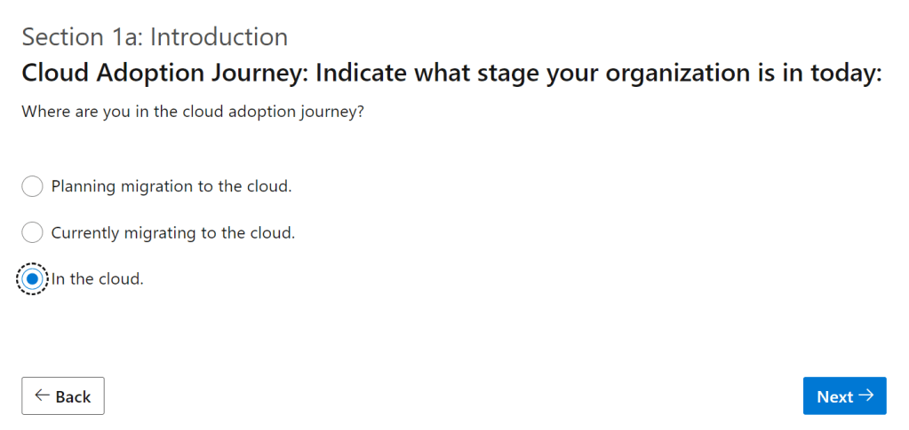Select the Planning migration radio button
The height and width of the screenshot is (430, 909).
[32, 186]
